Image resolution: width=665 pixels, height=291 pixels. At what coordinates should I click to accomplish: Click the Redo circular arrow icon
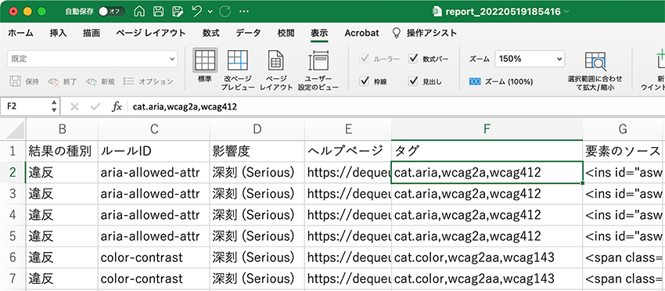coord(225,12)
